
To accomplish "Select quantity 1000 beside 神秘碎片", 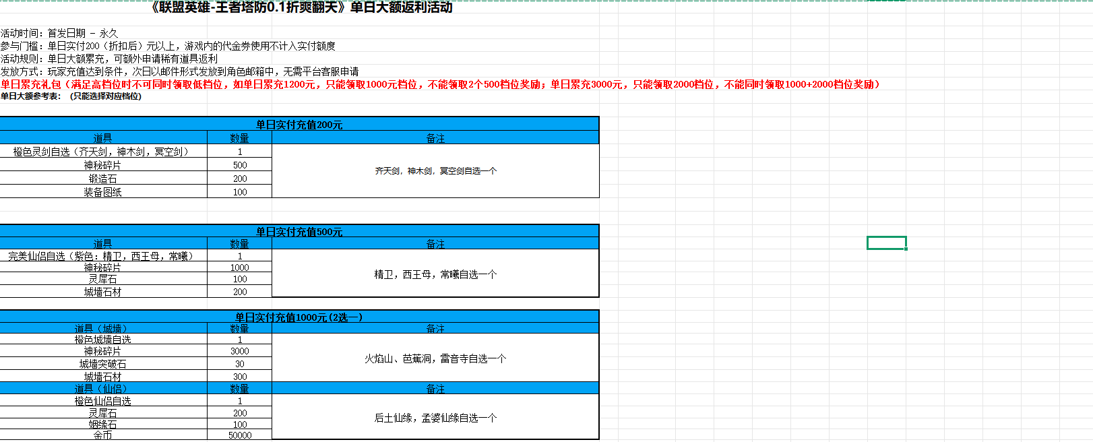I will (240, 267).
